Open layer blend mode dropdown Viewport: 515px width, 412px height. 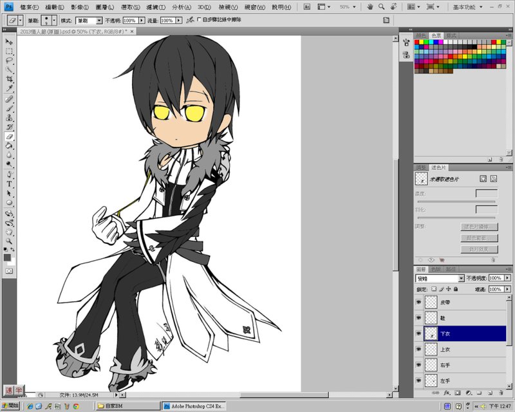coord(461,279)
